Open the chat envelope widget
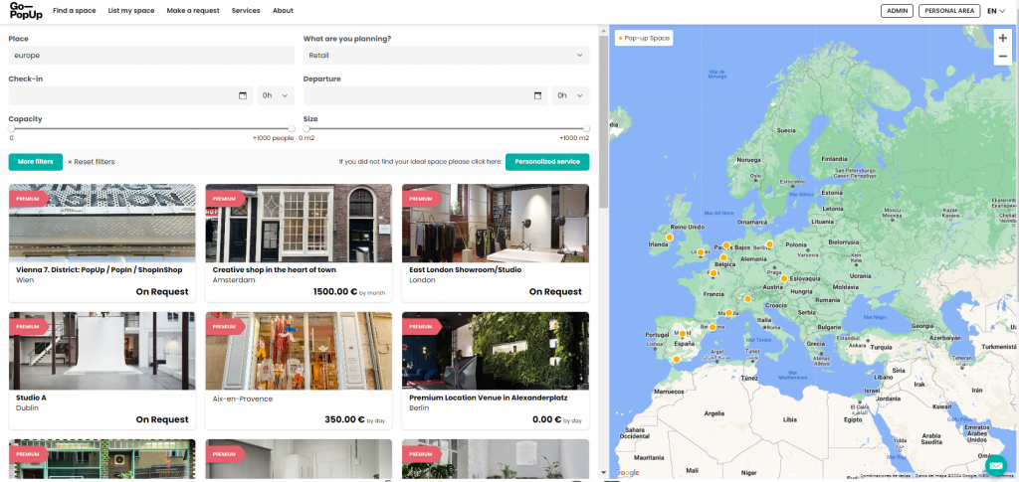The image size is (1019, 482). [x=995, y=464]
